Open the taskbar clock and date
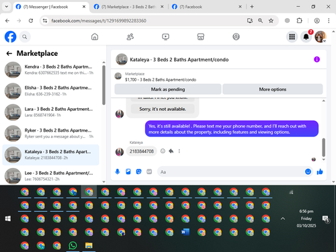This screenshot has width=336, height=252. (306, 218)
